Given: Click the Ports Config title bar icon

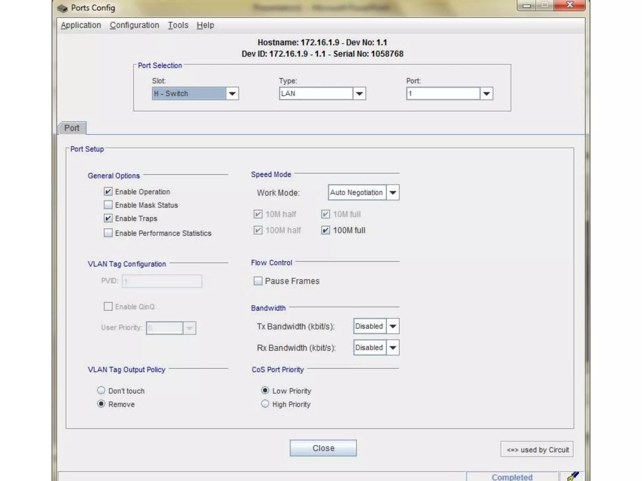Looking at the screenshot, I should (62, 8).
